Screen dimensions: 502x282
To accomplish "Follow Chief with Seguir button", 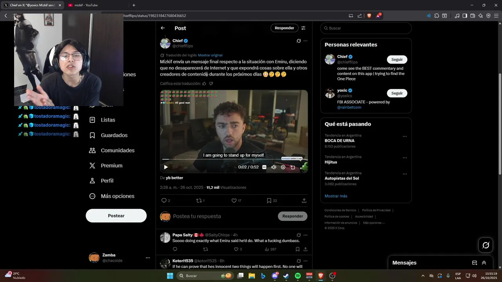I will click(x=397, y=60).
